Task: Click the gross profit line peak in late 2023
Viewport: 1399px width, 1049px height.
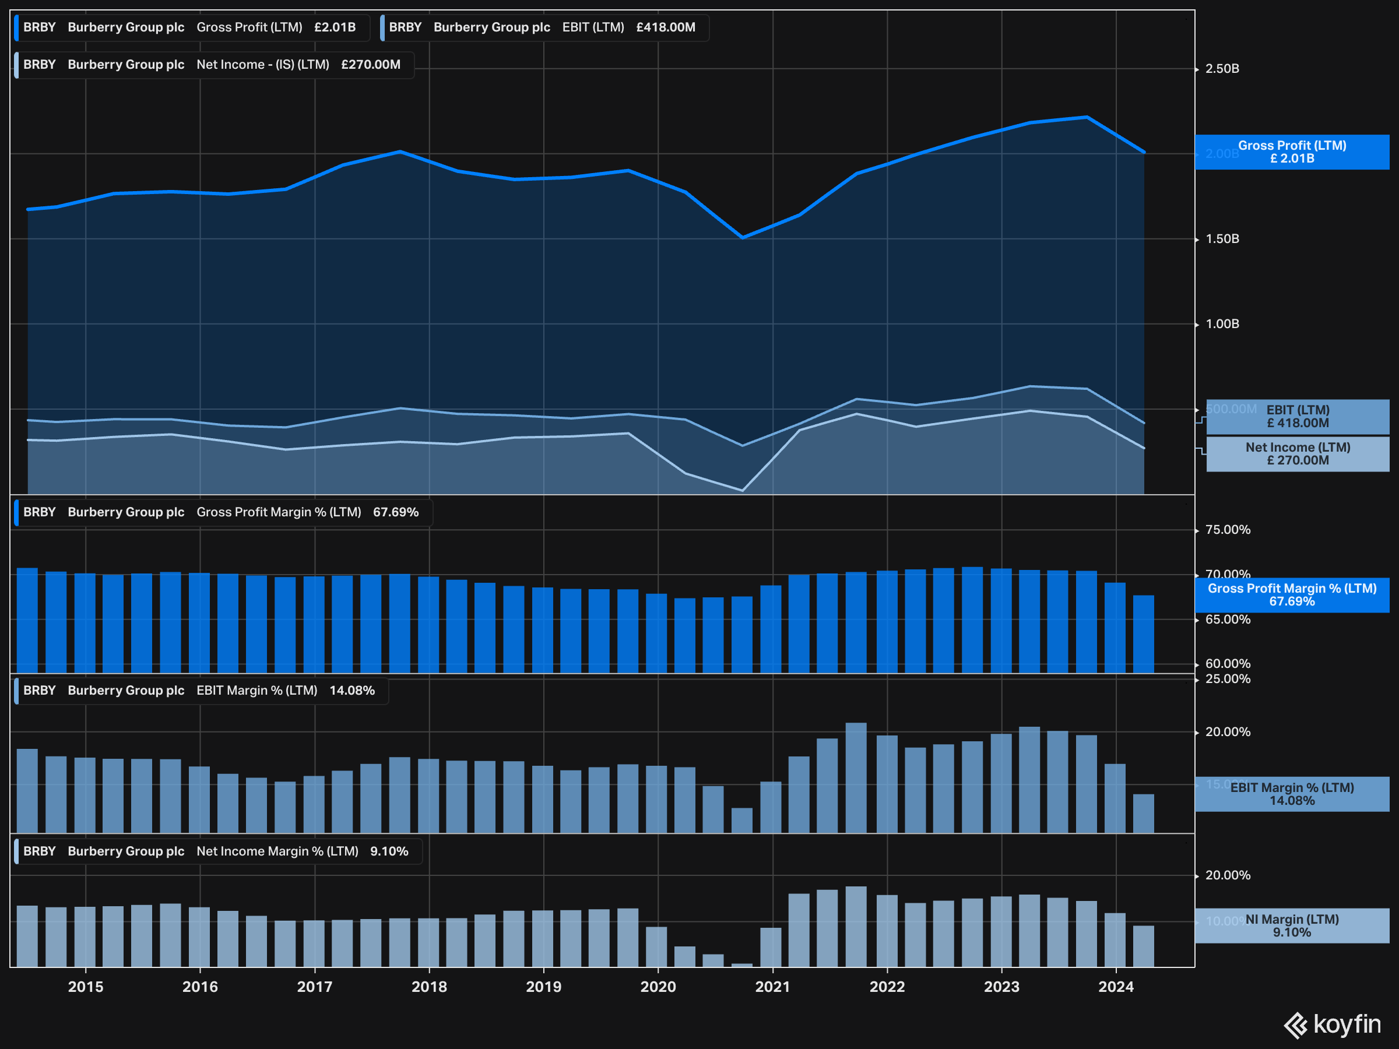Action: (1087, 117)
